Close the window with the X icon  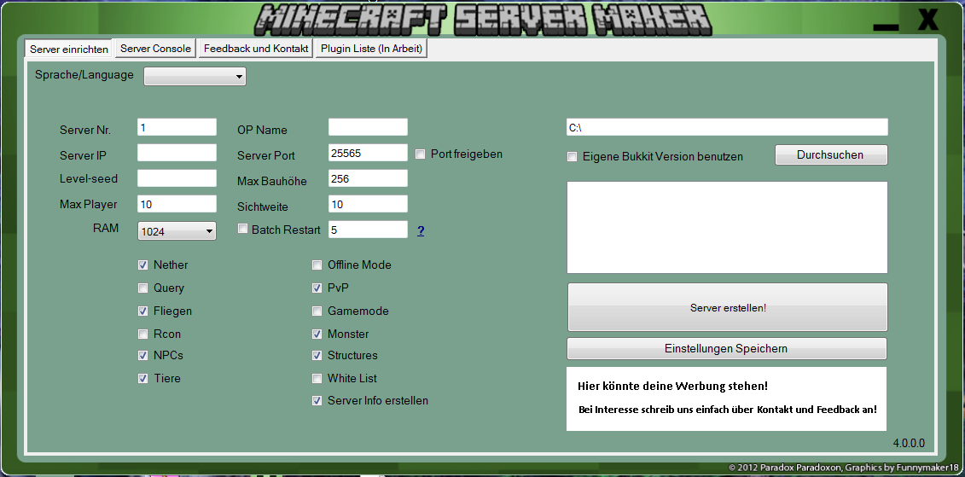click(928, 19)
